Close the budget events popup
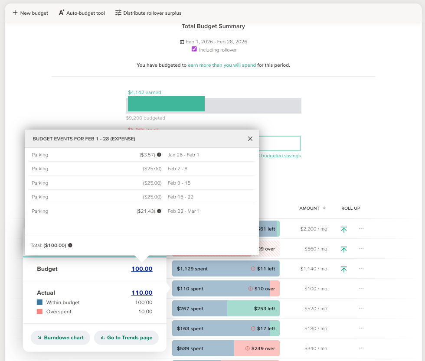 pyautogui.click(x=250, y=139)
